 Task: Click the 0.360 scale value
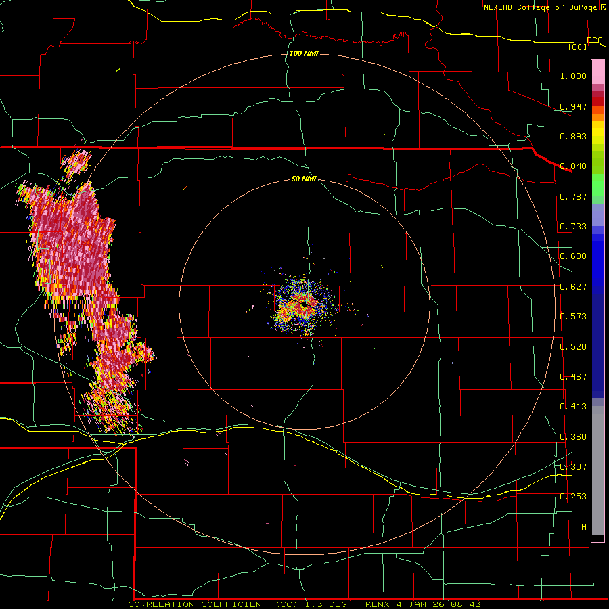point(573,437)
